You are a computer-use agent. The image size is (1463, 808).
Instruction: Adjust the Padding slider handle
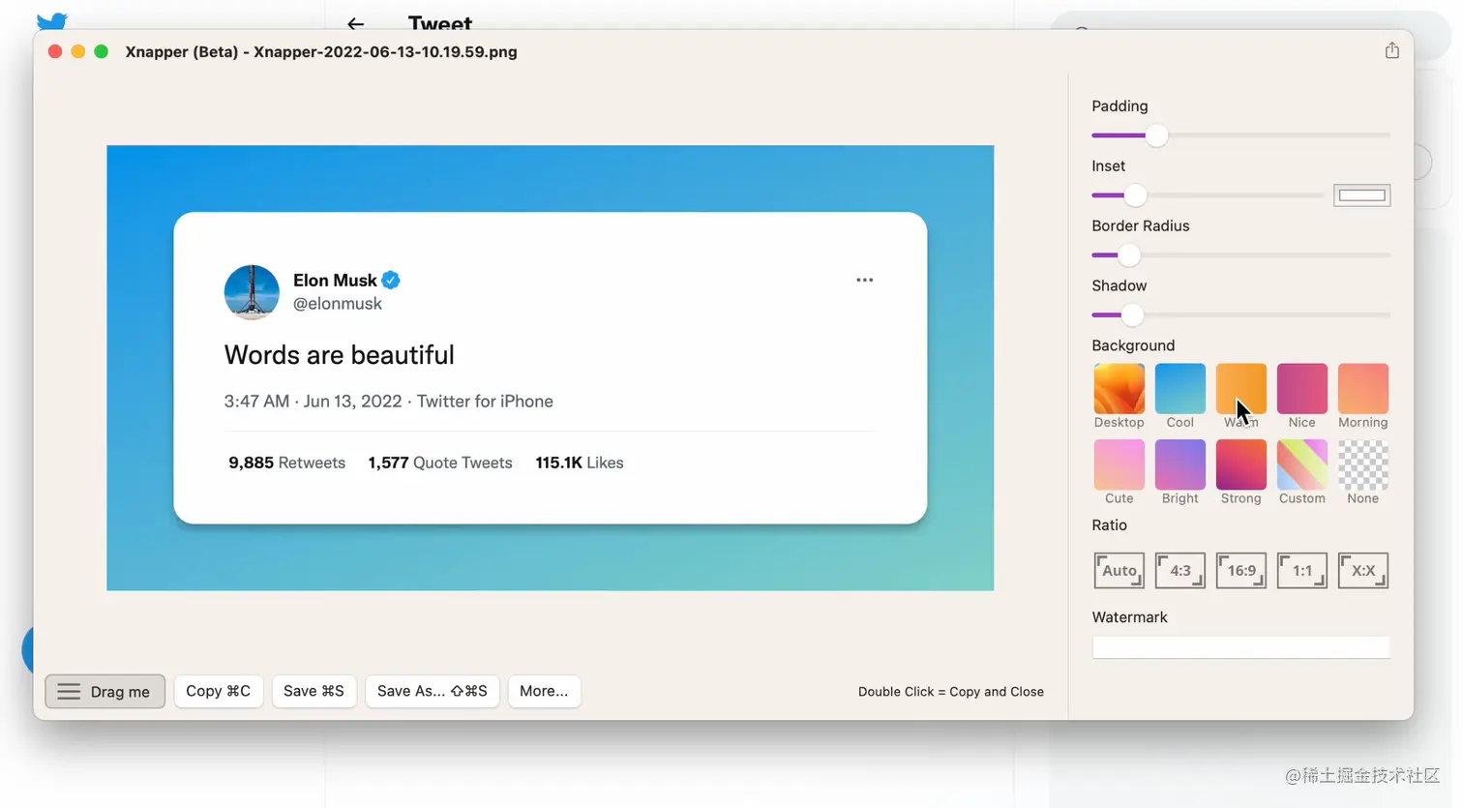click(1156, 135)
